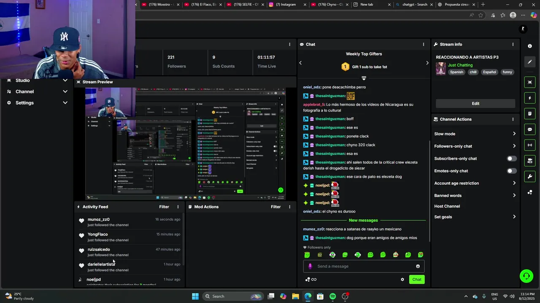Click the pencil edit icon in the right sidebar
This screenshot has width=540, height=303.
530,62
